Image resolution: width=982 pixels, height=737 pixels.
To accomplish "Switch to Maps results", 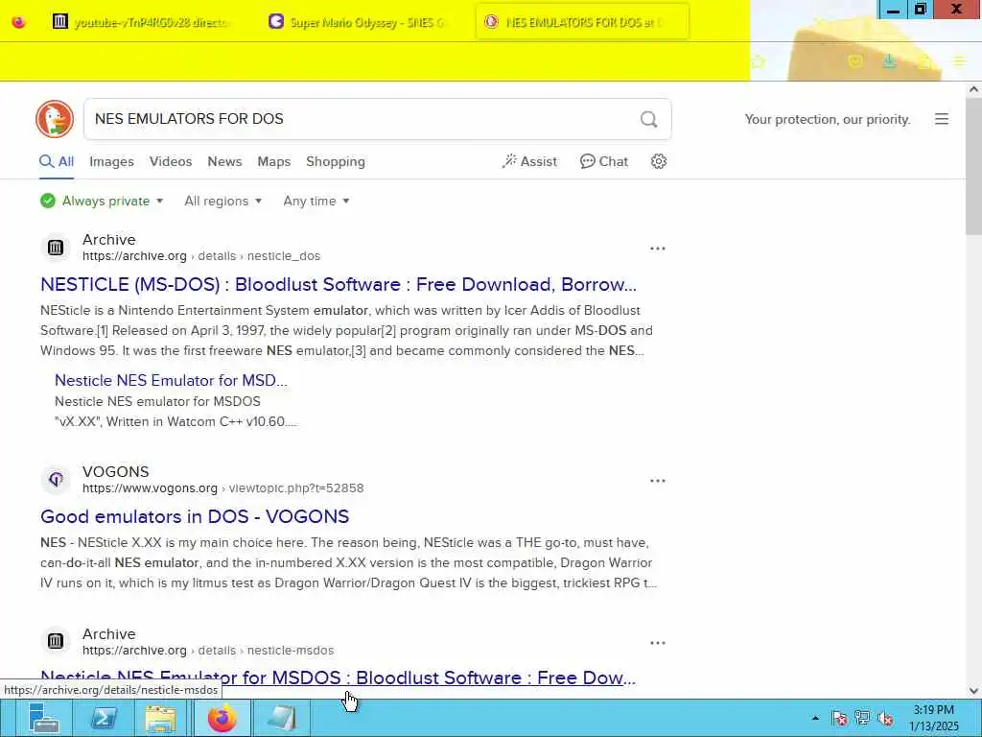I will click(x=273, y=161).
